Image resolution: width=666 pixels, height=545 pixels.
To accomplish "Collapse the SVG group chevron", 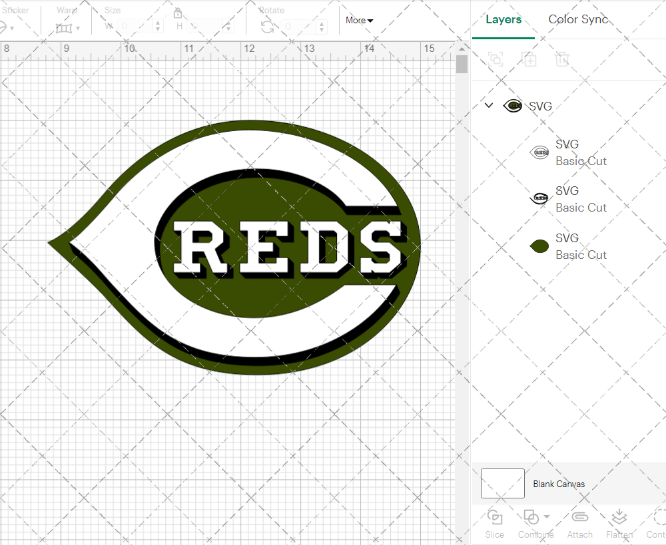I will tap(489, 105).
